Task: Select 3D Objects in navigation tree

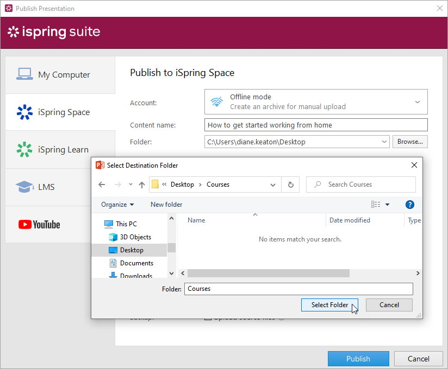Action: coord(135,237)
